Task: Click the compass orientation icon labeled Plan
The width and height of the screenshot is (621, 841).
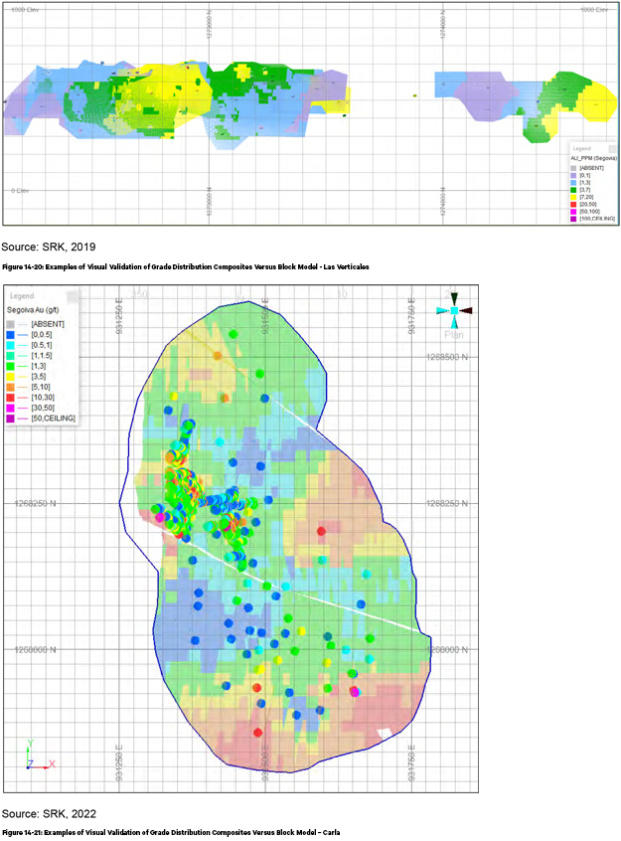Action: coord(454,310)
